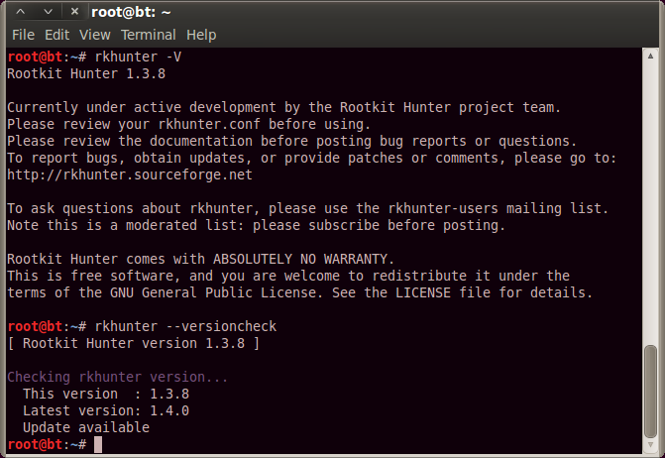Click the 'root@bt: ~' window title

pos(131,12)
